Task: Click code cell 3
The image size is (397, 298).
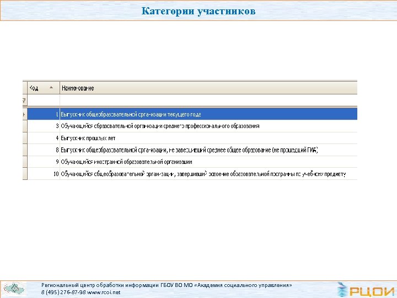Action: [44, 126]
